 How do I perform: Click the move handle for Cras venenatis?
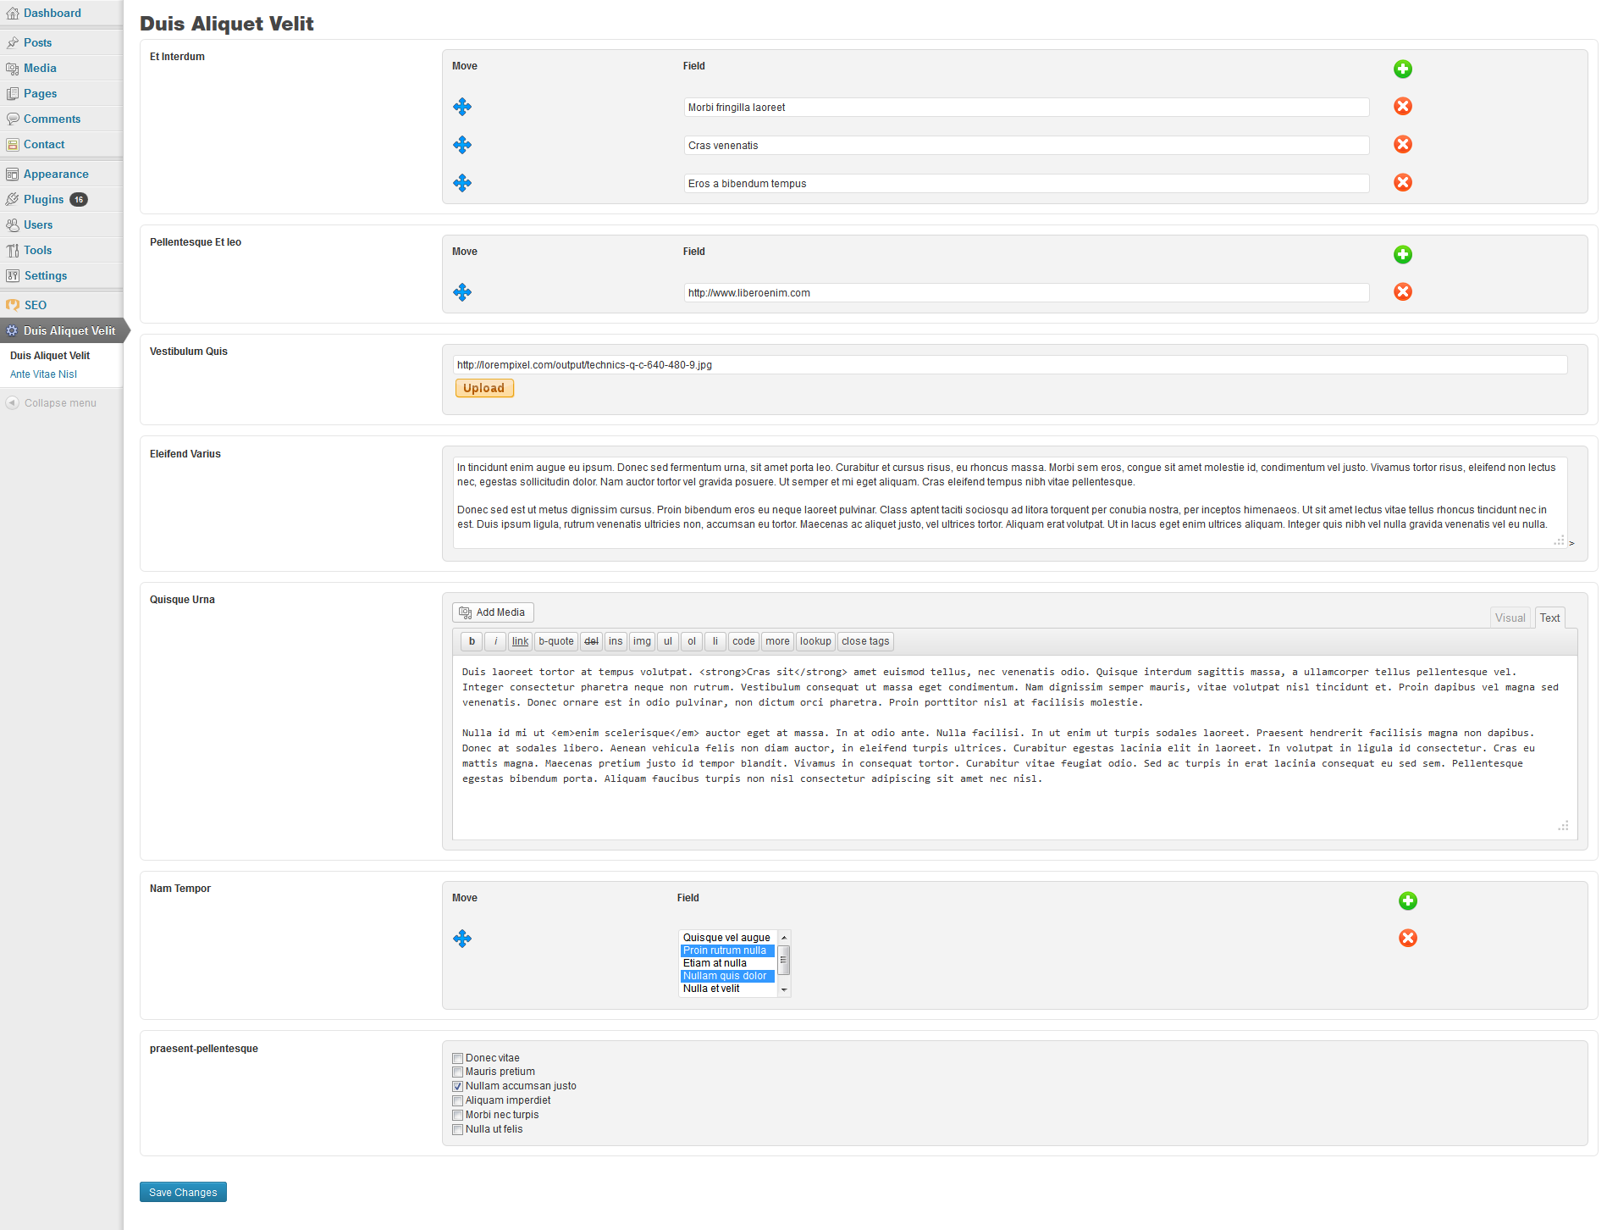pos(462,145)
